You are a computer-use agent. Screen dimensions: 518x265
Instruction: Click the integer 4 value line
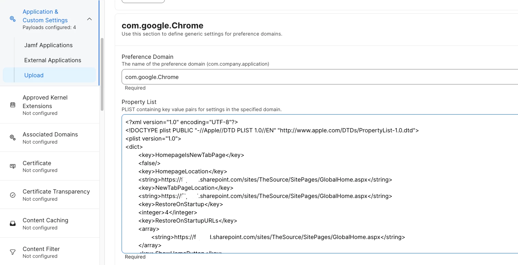[x=168, y=212]
